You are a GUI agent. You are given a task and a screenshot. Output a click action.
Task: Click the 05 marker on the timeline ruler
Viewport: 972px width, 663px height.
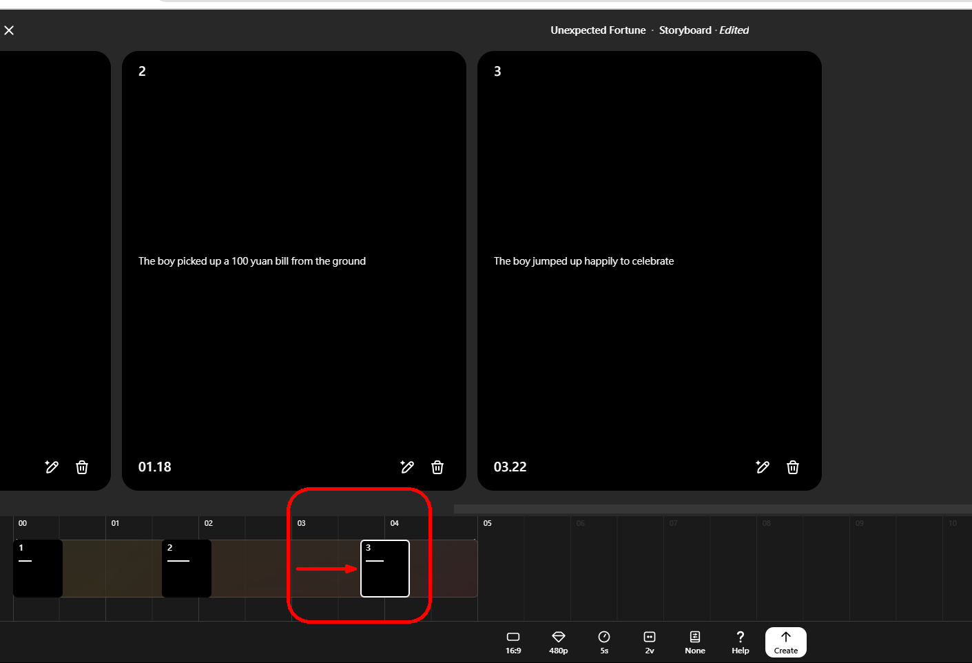pos(487,523)
